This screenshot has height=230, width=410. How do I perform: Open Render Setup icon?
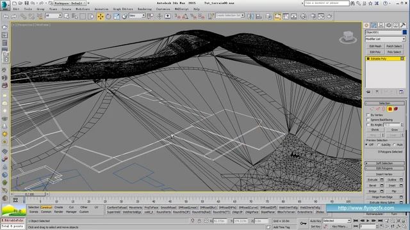click(313, 17)
